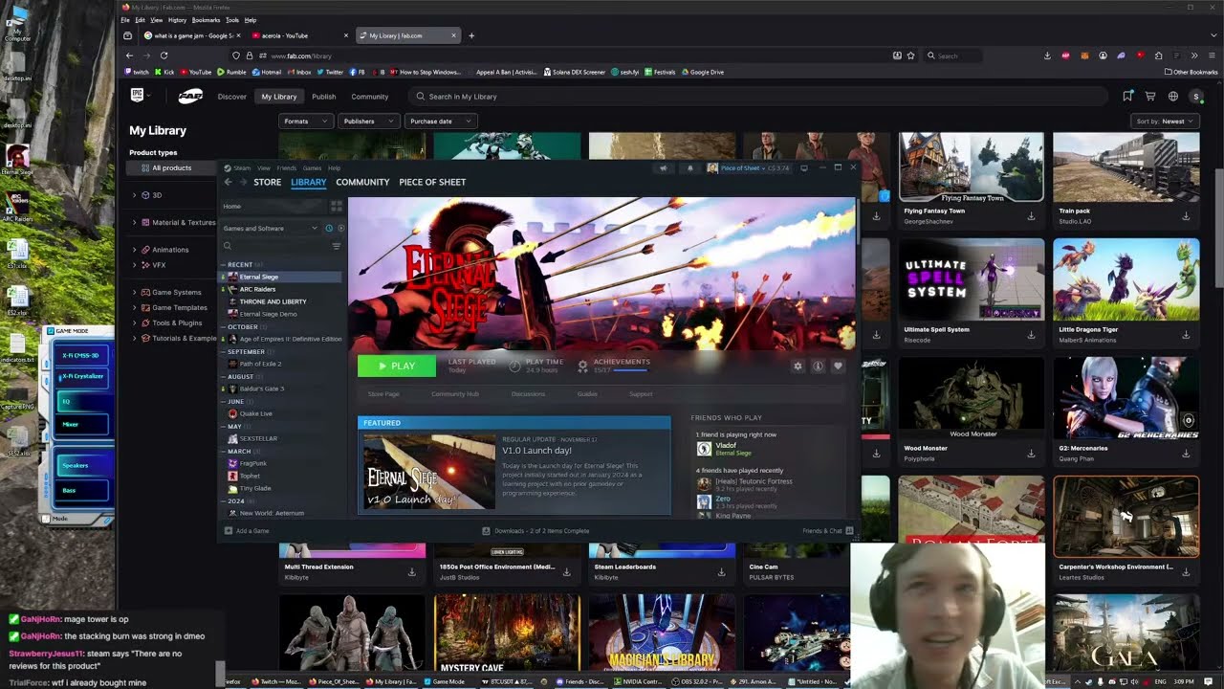The height and width of the screenshot is (689, 1224).
Task: Open the PIECE OF SHEET profile tab
Action: pyautogui.click(x=432, y=182)
